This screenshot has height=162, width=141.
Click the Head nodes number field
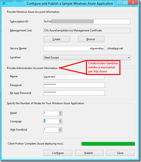(51, 113)
